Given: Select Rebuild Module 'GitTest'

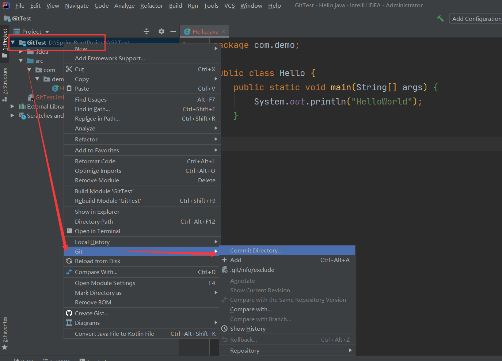Looking at the screenshot, I should [x=142, y=201].
